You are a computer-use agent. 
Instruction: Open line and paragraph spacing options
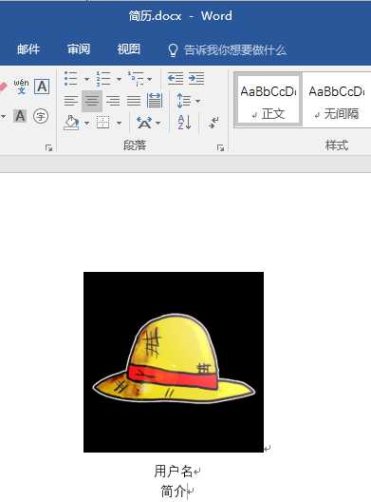click(184, 101)
